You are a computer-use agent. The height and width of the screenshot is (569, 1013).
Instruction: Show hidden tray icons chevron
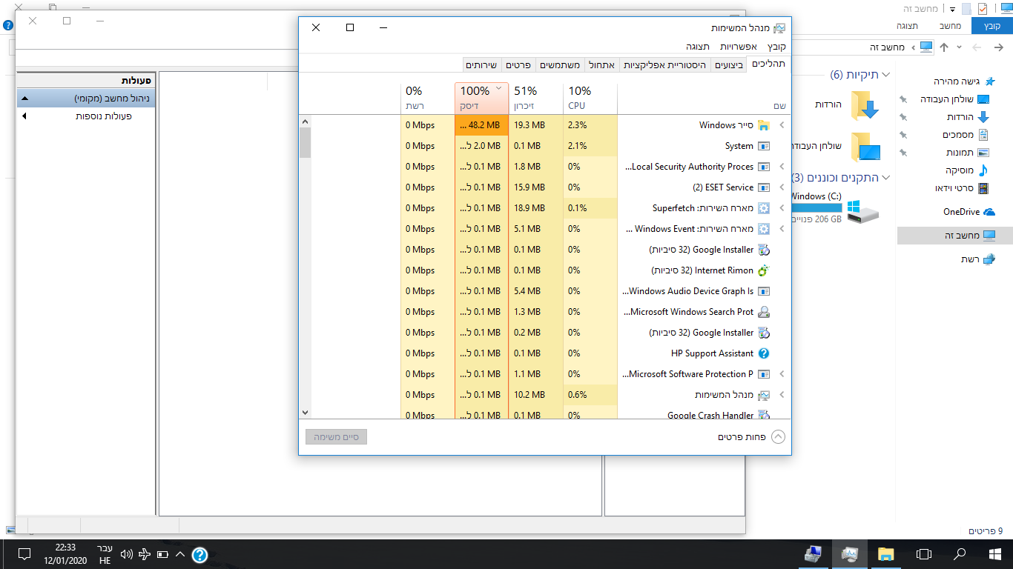tap(180, 554)
